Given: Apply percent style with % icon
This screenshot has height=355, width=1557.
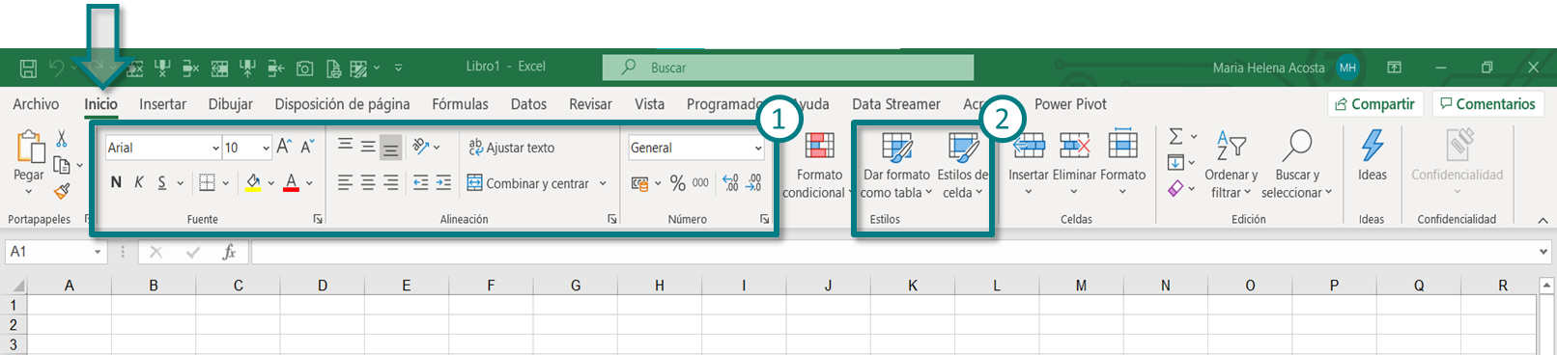Looking at the screenshot, I should point(678,182).
